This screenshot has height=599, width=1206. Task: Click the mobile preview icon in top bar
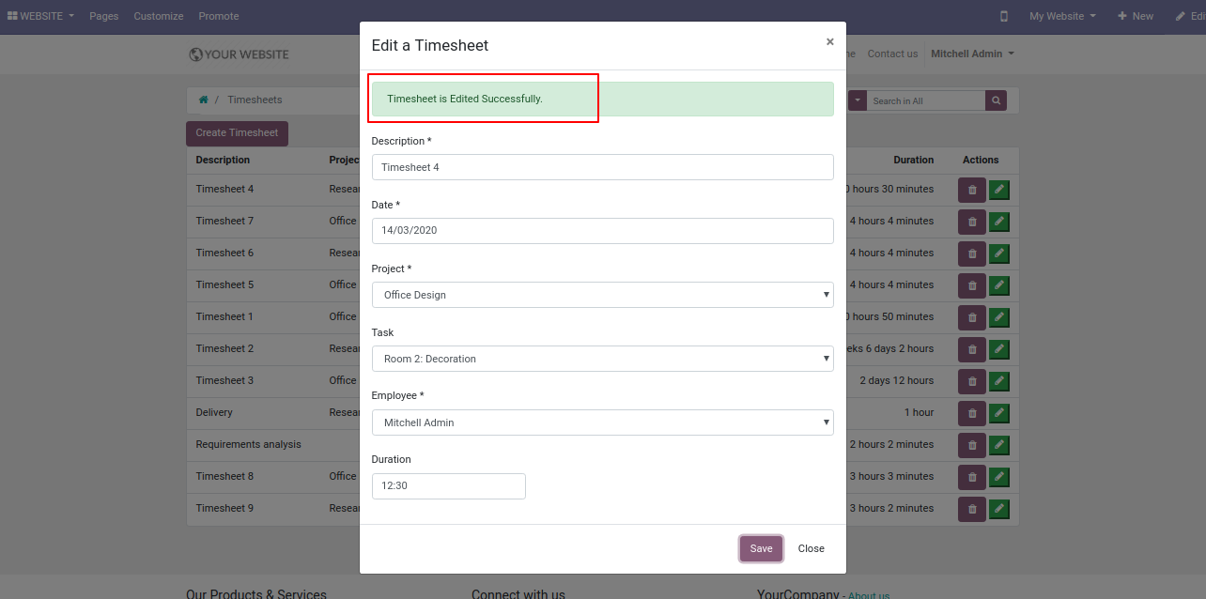pos(1004,16)
